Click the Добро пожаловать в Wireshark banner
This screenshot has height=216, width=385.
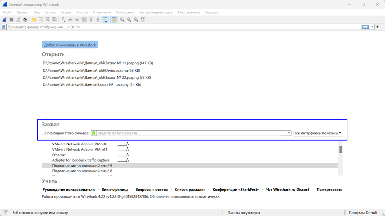70,45
